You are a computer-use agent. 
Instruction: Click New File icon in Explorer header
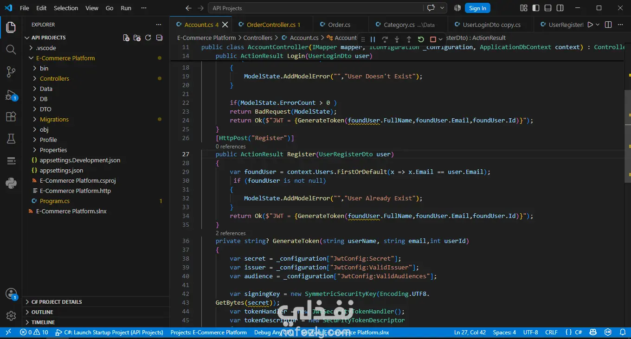tap(126, 38)
